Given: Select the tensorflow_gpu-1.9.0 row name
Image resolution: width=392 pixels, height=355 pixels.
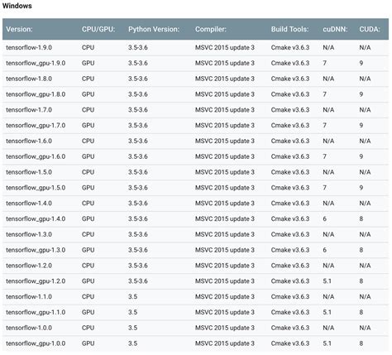Looking at the screenshot, I should coord(36,63).
